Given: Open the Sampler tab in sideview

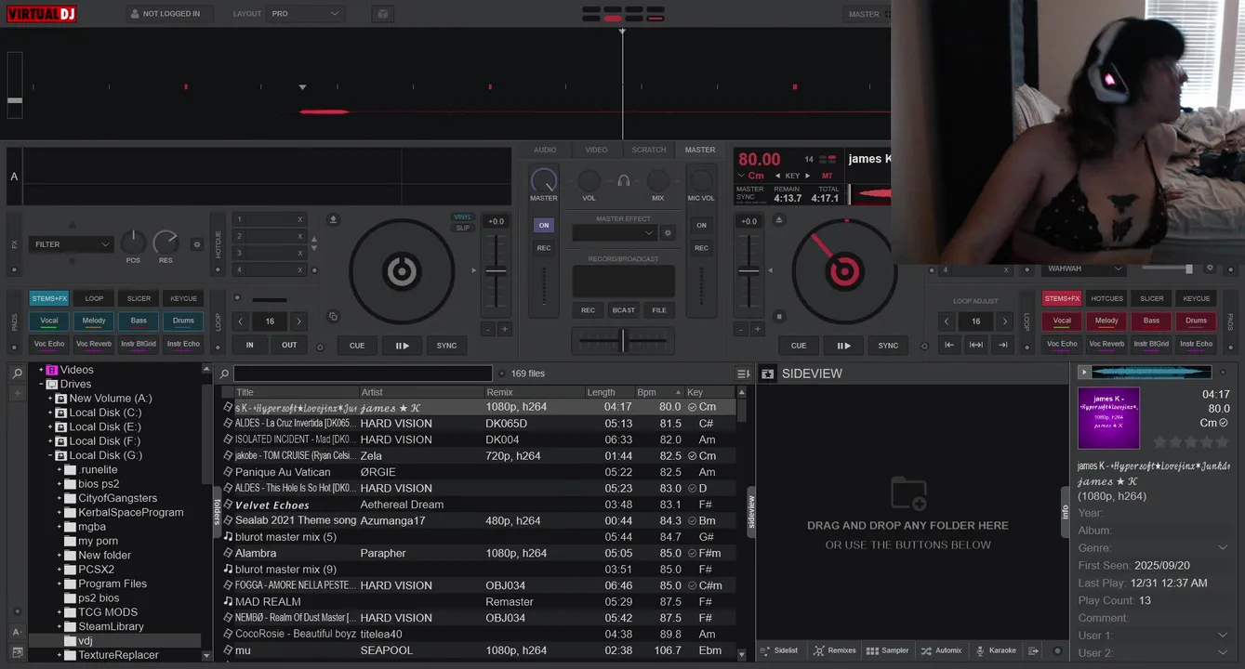Looking at the screenshot, I should coord(887,650).
